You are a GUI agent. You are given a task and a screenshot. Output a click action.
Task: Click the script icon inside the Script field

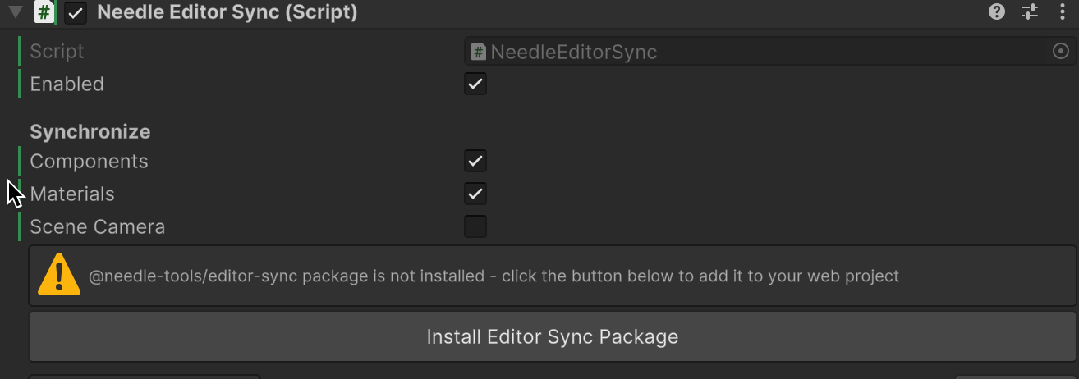pyautogui.click(x=479, y=53)
